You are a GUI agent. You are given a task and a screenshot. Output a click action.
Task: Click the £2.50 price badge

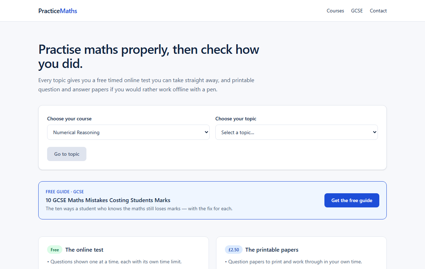click(234, 250)
